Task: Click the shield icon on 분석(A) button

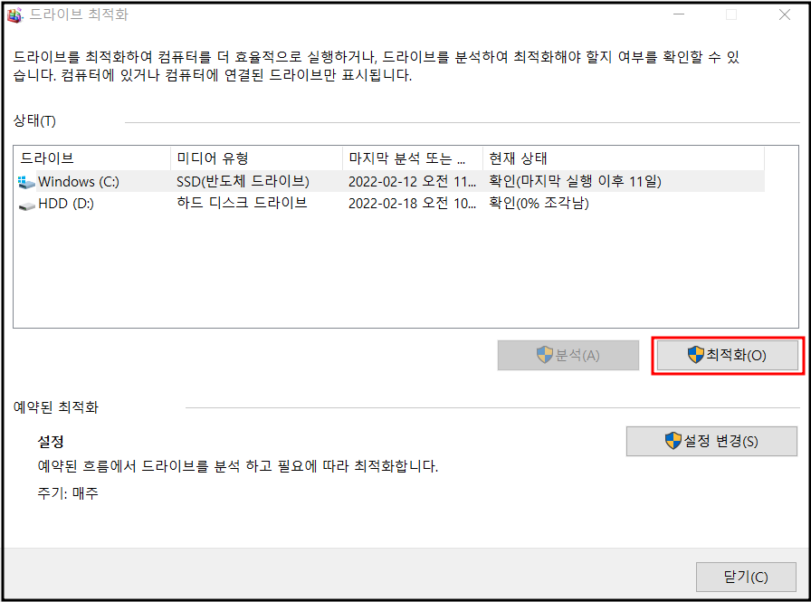Action: [545, 355]
